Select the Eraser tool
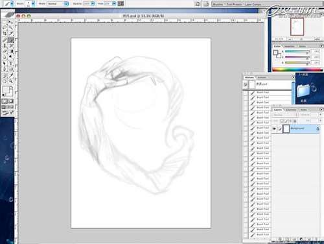This screenshot has width=324, height=244. coord(5,51)
